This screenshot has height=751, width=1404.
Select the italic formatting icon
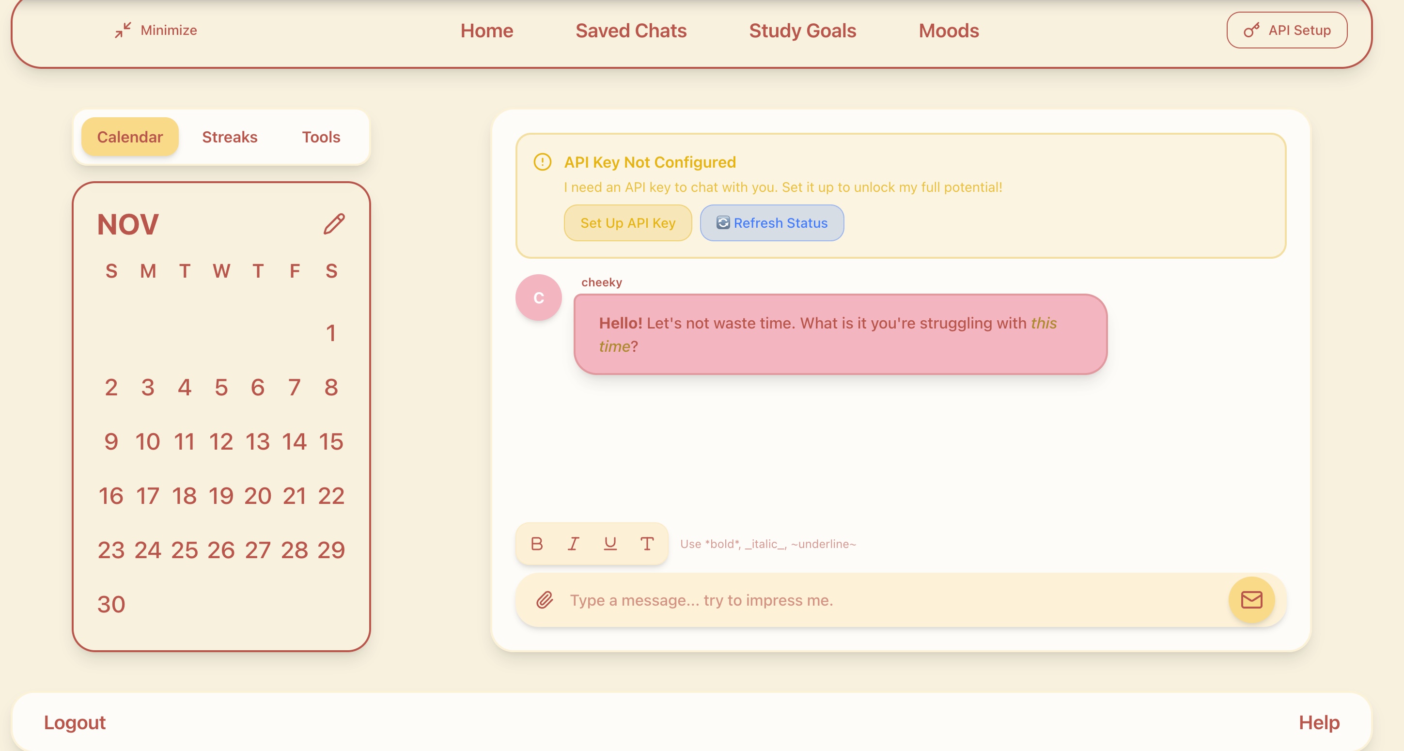(x=573, y=543)
